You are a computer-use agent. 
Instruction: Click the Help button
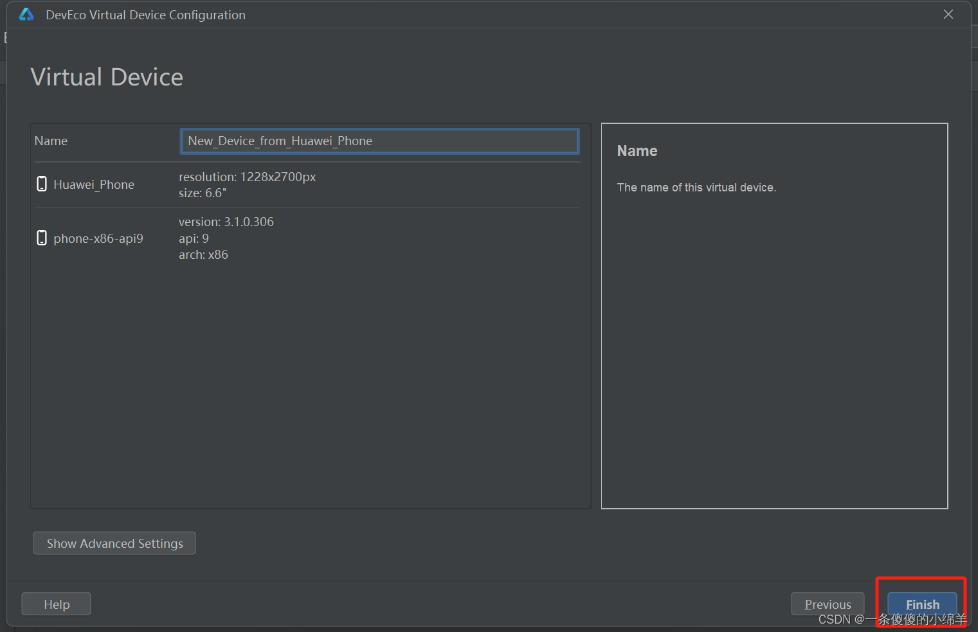click(57, 604)
